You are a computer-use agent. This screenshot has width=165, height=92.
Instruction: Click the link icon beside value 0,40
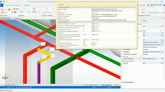pos(163,36)
